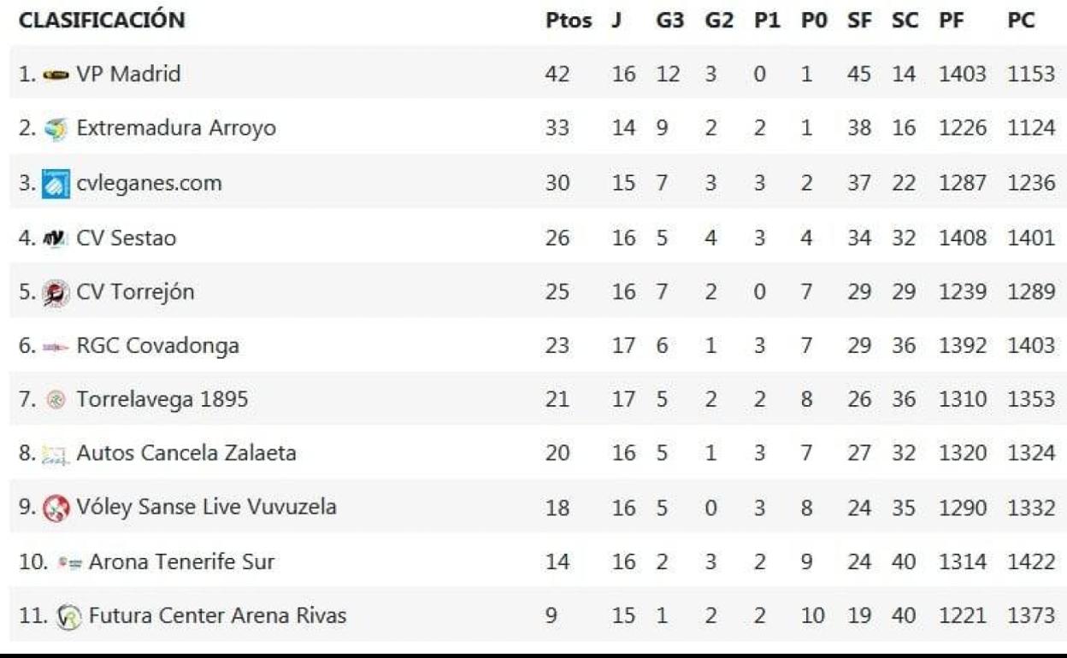
Task: Select the Vóley Sanse Live Vuvuzela name
Action: click(206, 508)
